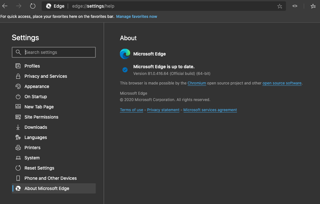Click the Site Permissions icon

pos(18,117)
